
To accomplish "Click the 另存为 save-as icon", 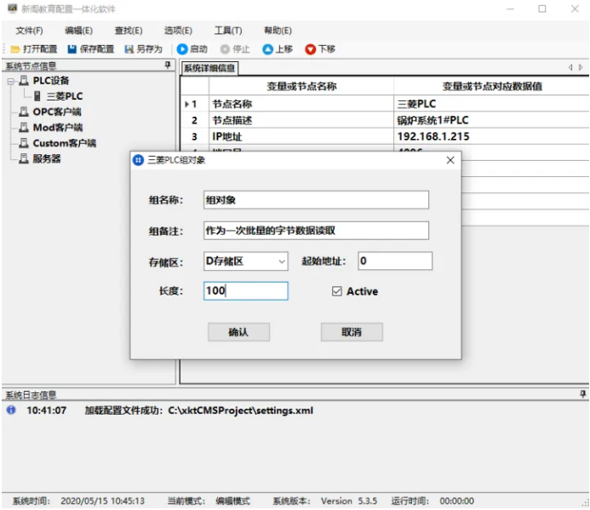I will coord(129,49).
